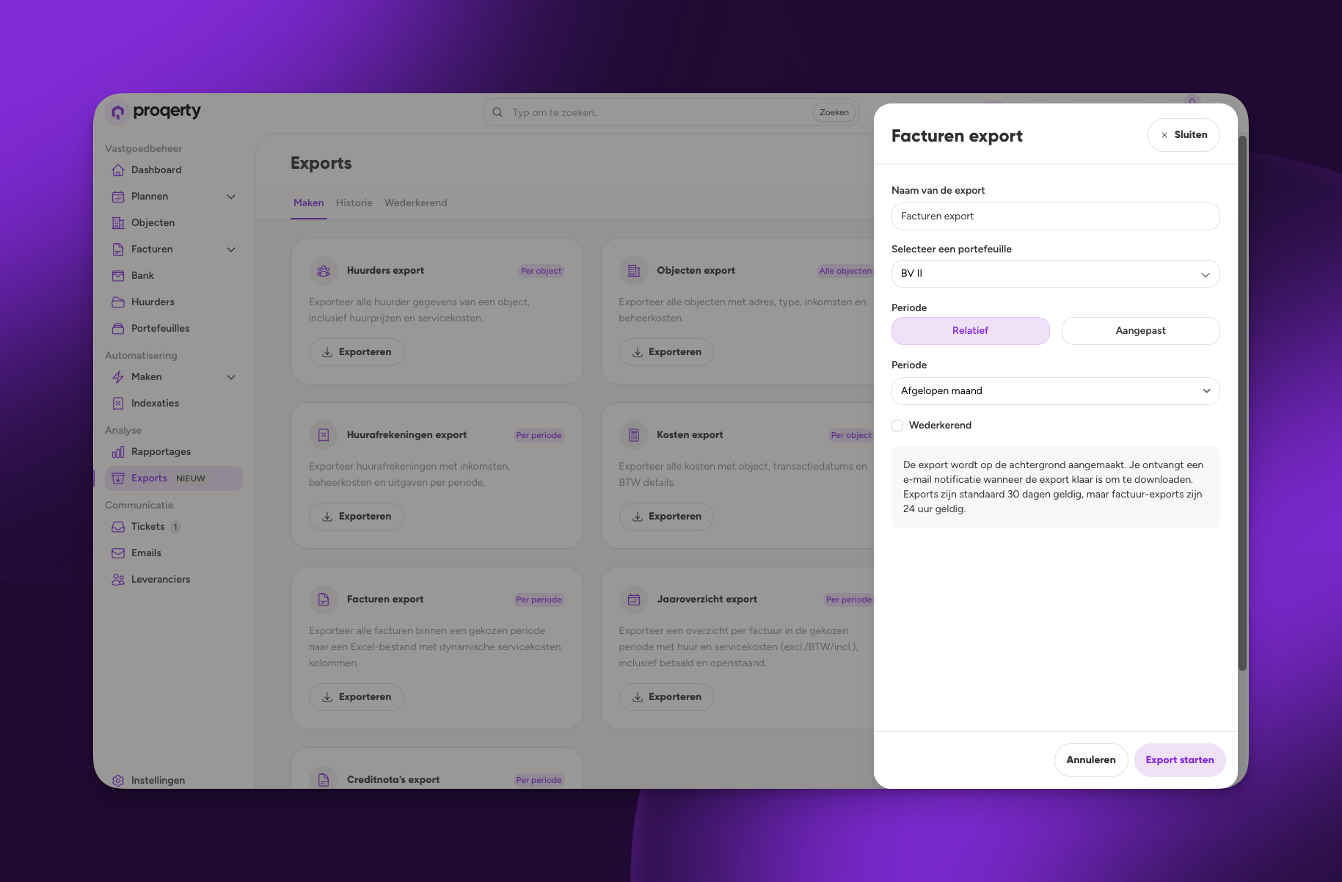Click the Instellingen gear icon
1342x882 pixels.
118,781
